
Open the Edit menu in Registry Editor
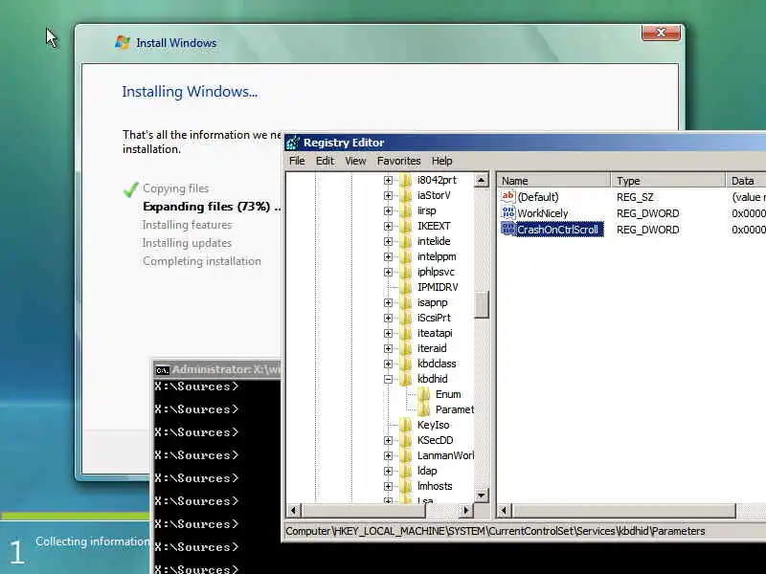tap(325, 161)
